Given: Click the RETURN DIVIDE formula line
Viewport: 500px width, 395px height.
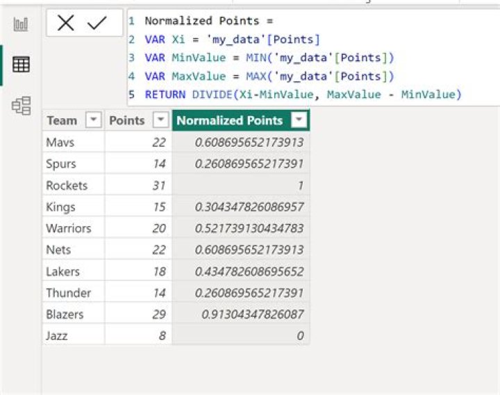Looking at the screenshot, I should [303, 95].
